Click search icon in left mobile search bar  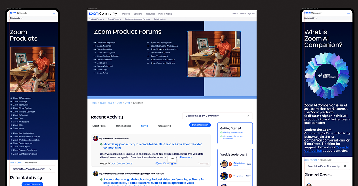coord(50,169)
